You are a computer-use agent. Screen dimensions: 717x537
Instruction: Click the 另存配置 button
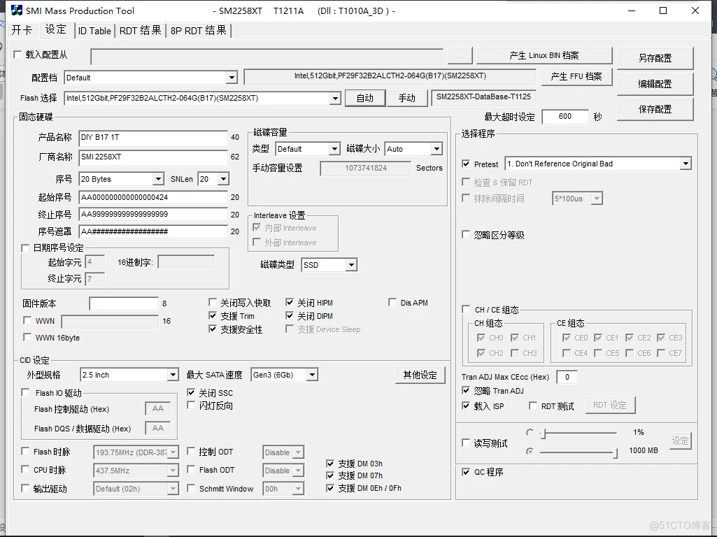(655, 58)
